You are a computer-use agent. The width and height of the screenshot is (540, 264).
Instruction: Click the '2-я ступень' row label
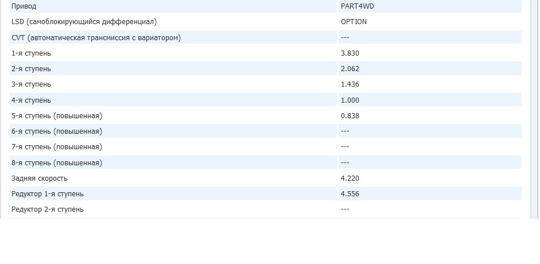coord(31,69)
